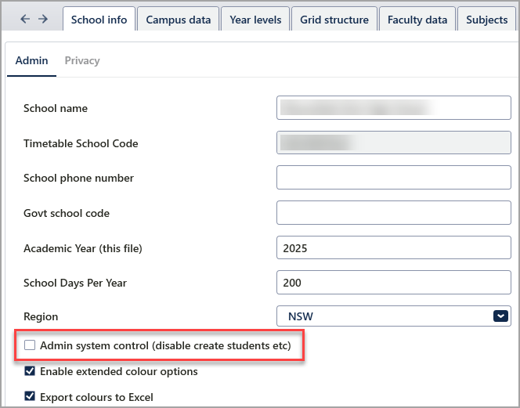The image size is (520, 408).
Task: Open the Year levels tab
Action: [255, 20]
